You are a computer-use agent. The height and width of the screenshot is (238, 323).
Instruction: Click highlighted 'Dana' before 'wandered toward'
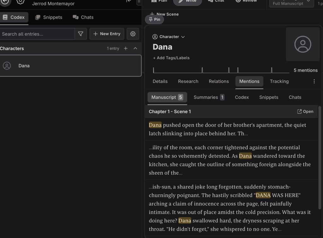(245, 156)
